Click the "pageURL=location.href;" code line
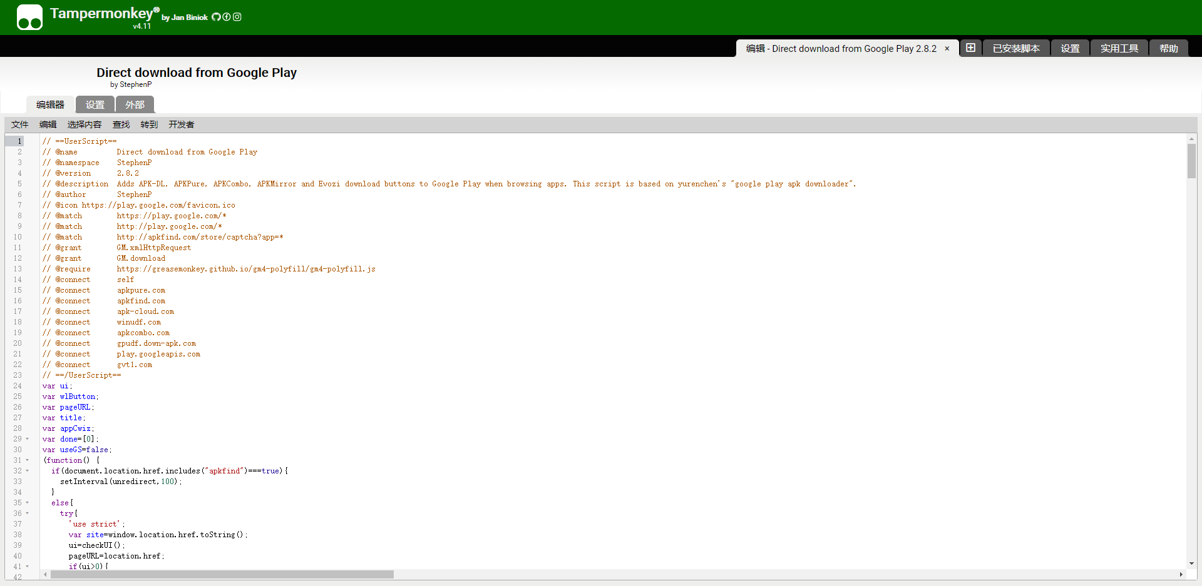Image resolution: width=1202 pixels, height=586 pixels. 116,556
